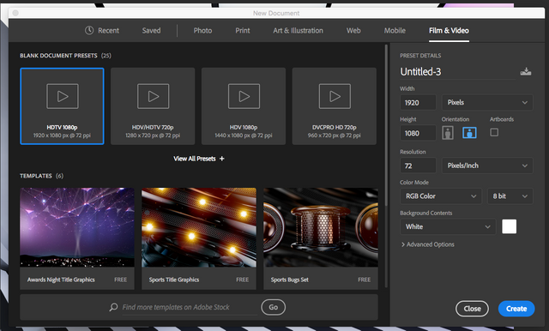The height and width of the screenshot is (331, 549).
Task: Click the search magnifier icon for Adobe Stock
Action: [x=113, y=307]
